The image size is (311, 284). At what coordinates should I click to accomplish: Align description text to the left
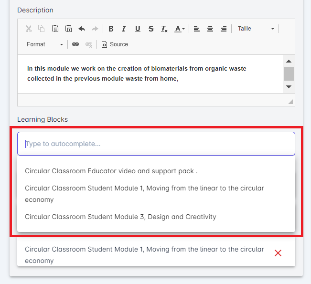pyautogui.click(x=197, y=29)
